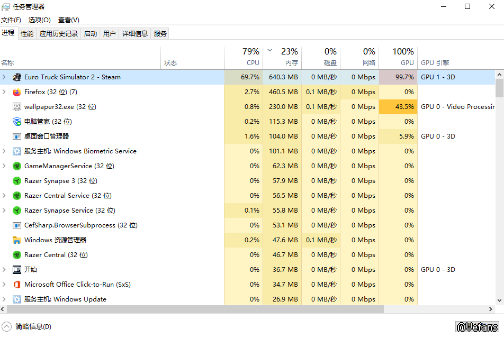Expand the Firefox process group
The width and height of the screenshot is (504, 338).
click(4, 92)
